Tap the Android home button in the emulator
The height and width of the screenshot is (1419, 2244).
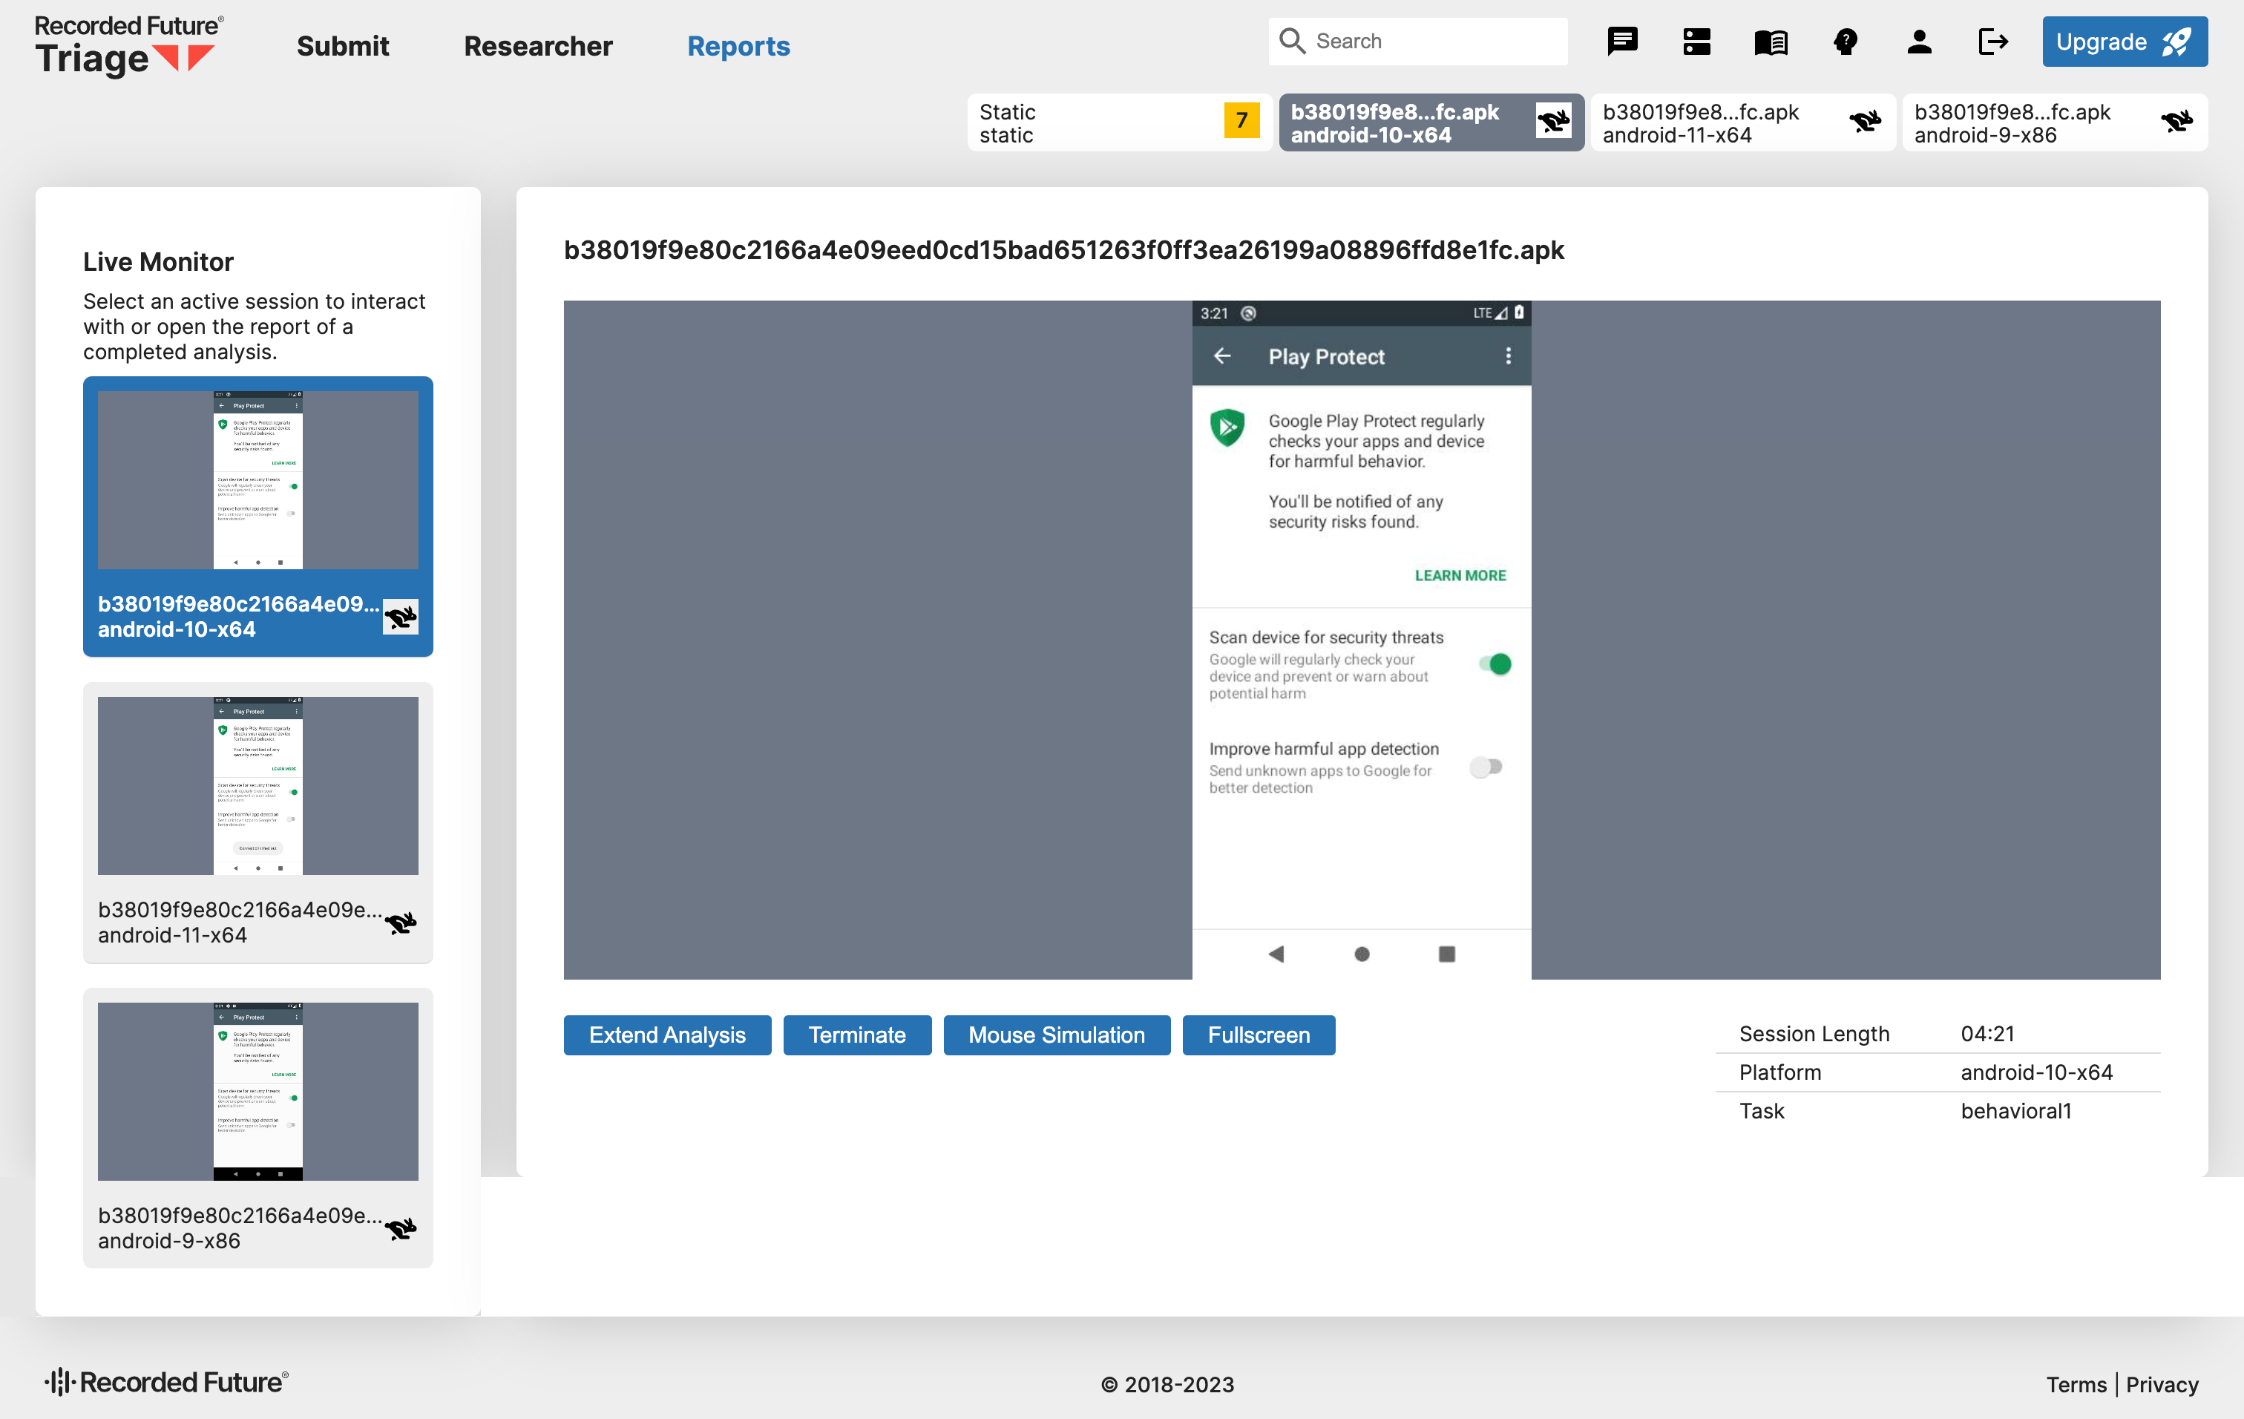point(1362,953)
